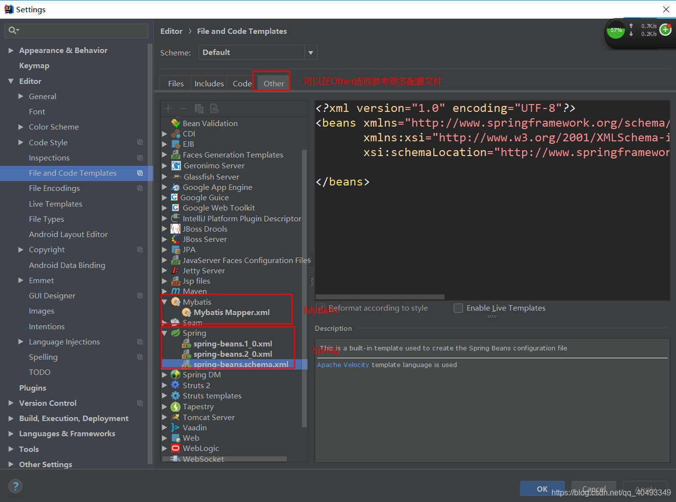Click the Copy Template toolbar icon
The image size is (676, 502).
(199, 108)
